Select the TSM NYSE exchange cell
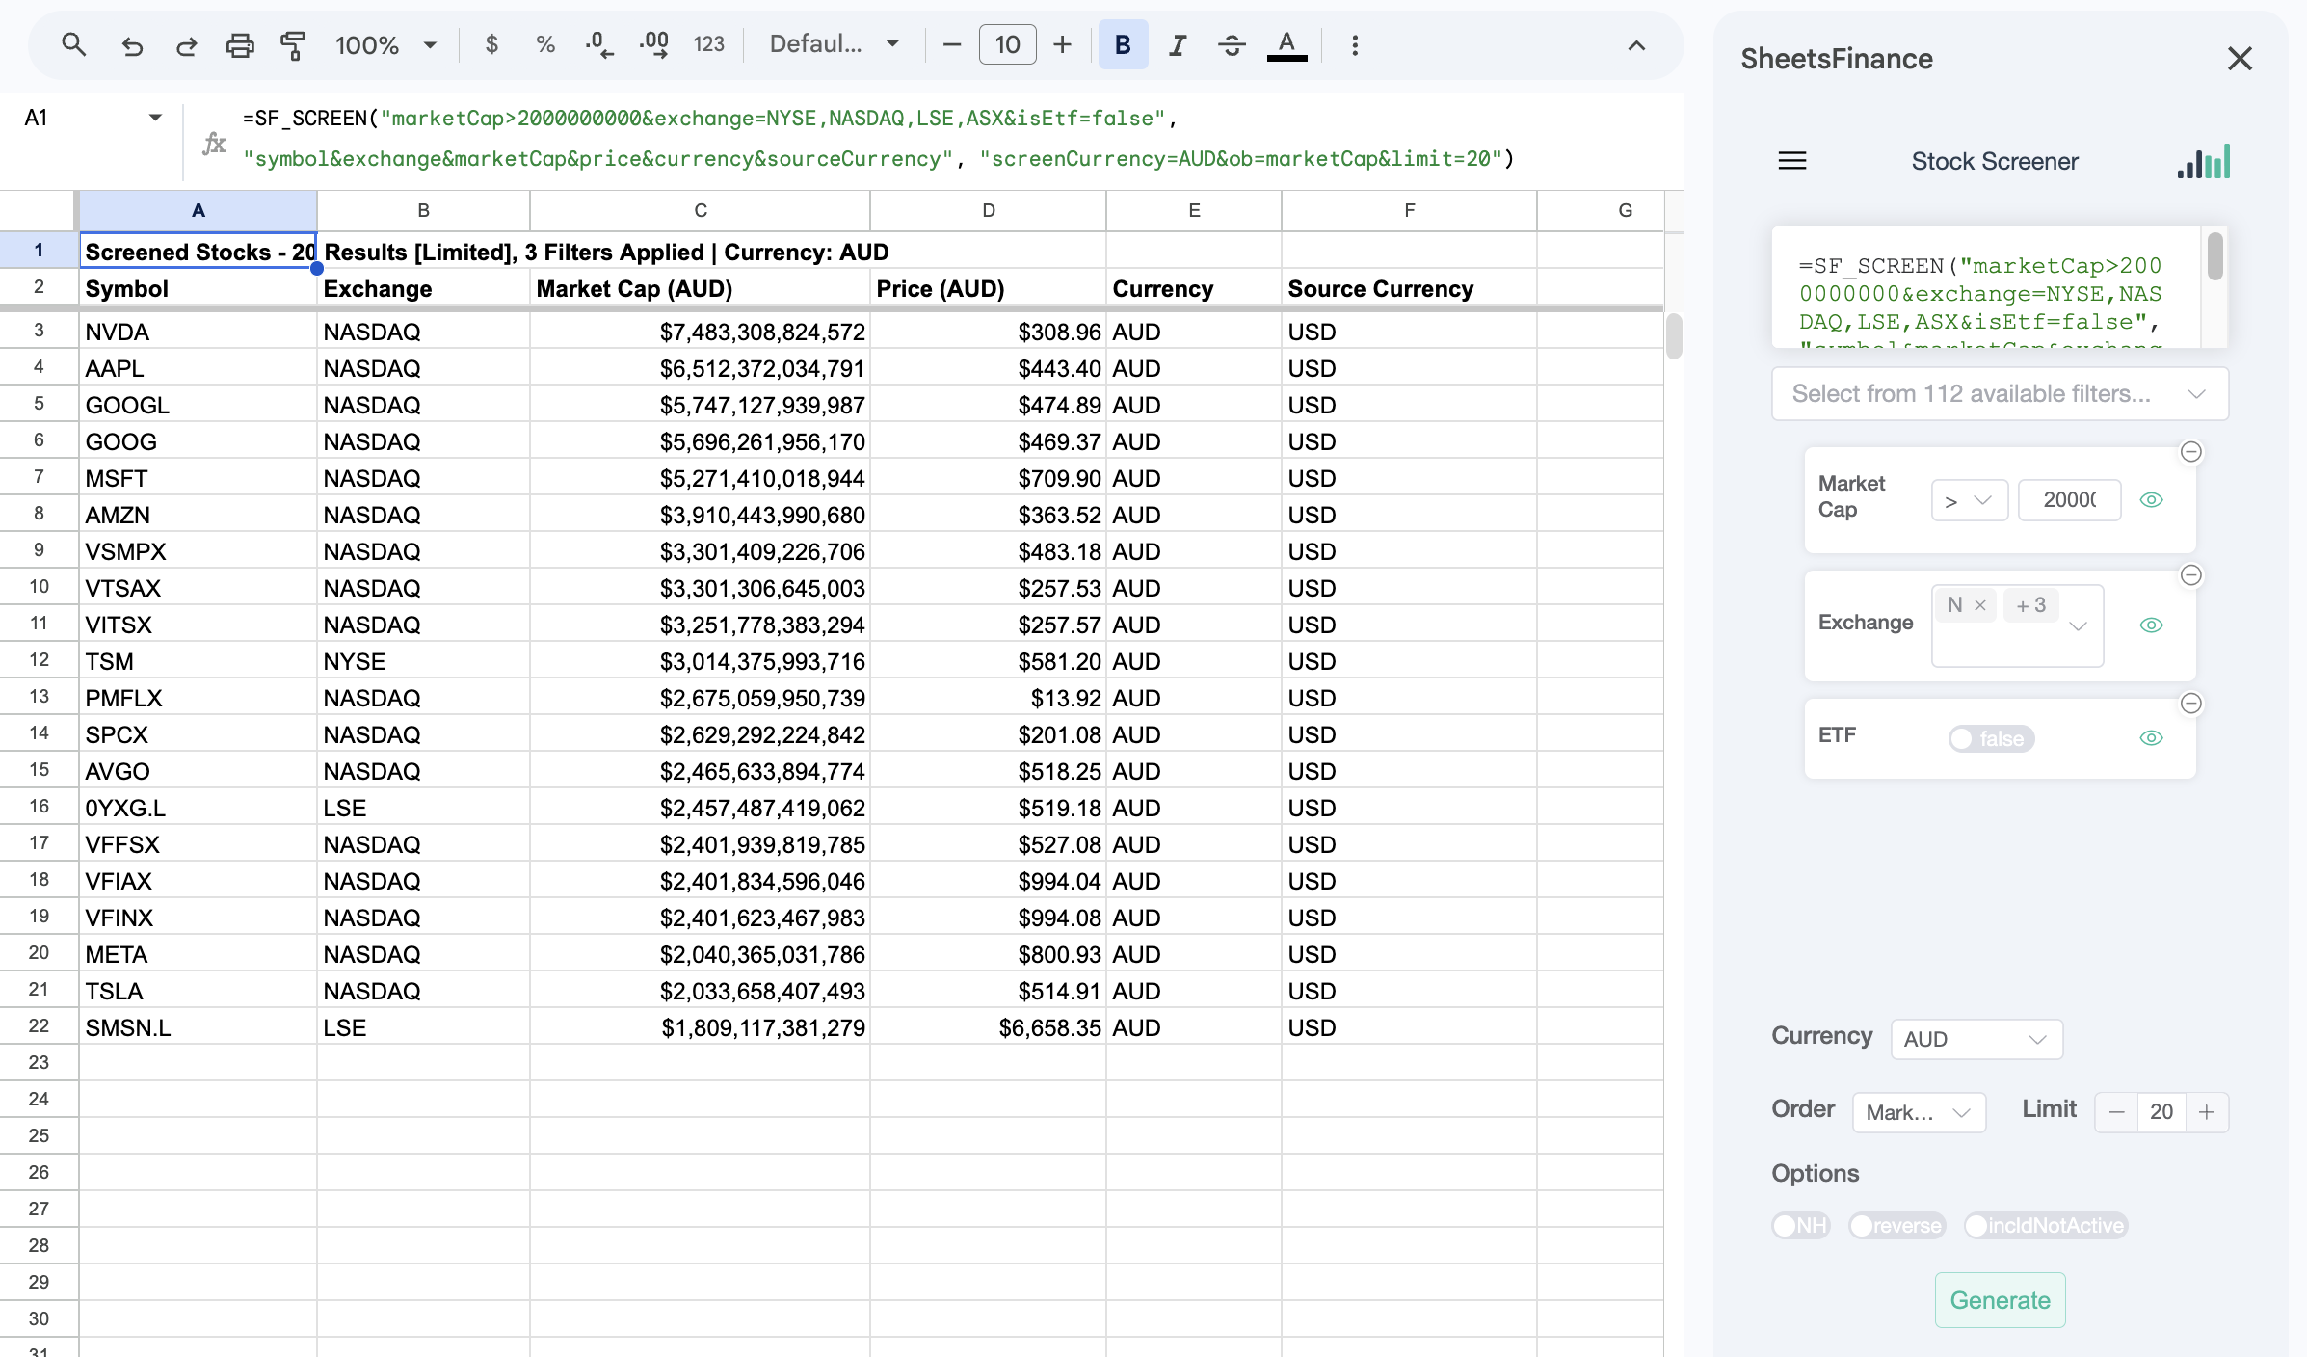 pyautogui.click(x=423, y=661)
